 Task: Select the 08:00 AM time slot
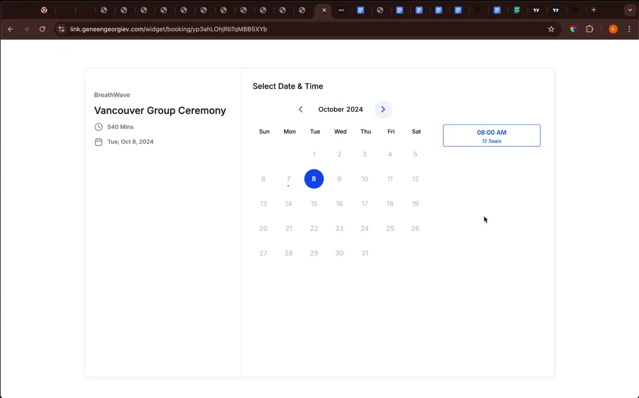(x=491, y=136)
